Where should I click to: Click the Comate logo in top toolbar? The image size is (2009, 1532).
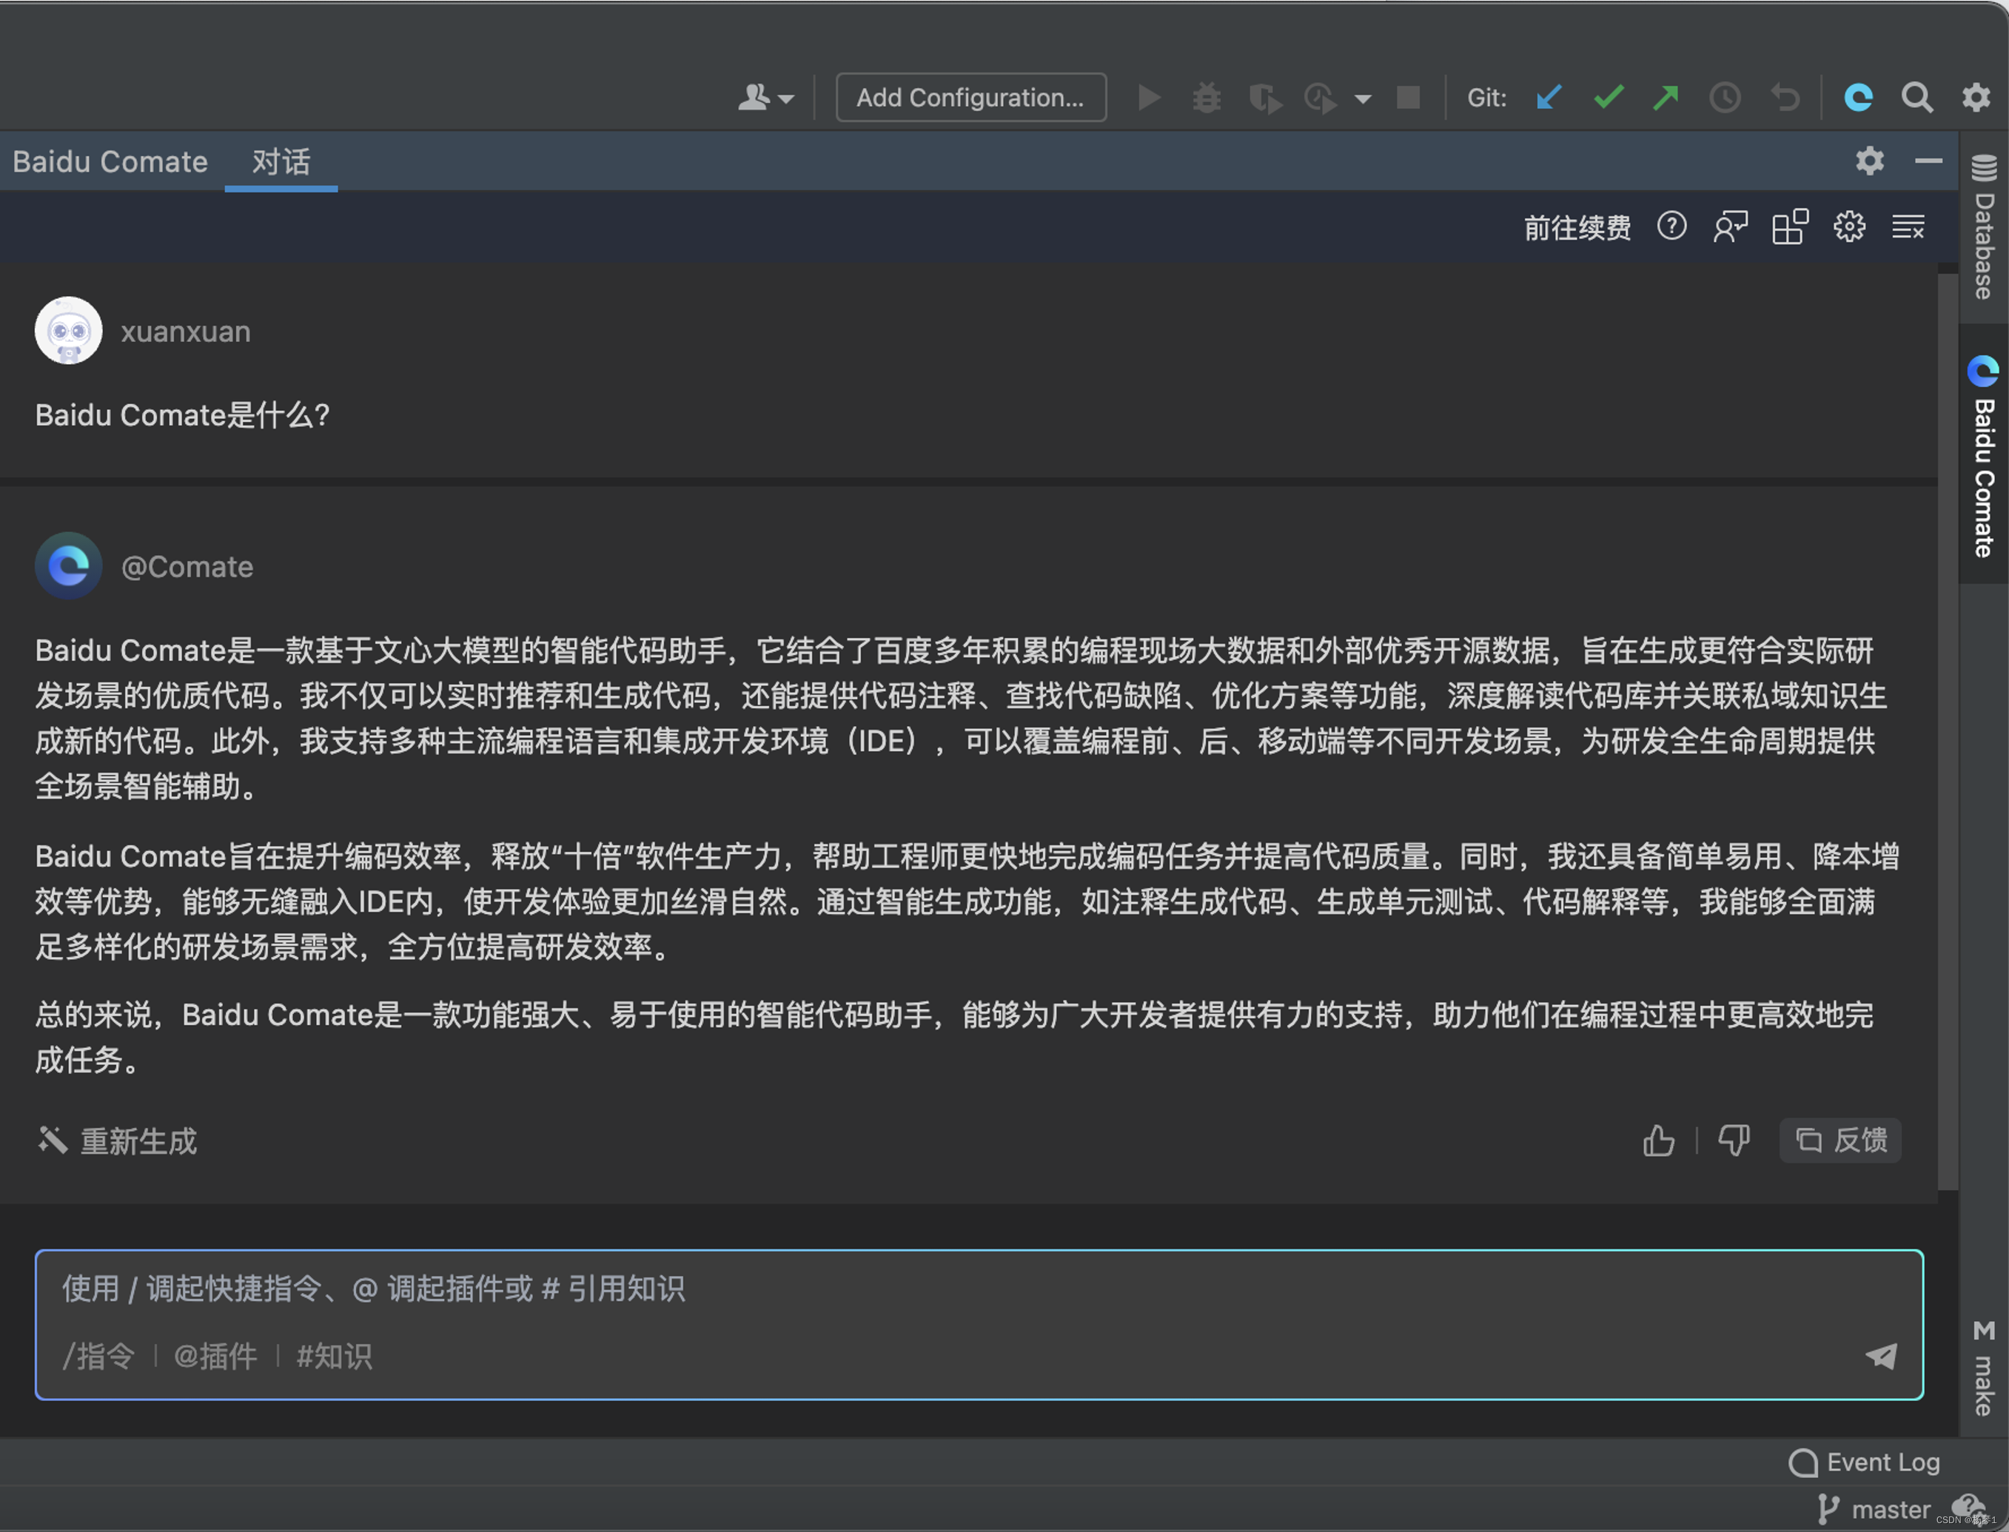click(x=1857, y=97)
